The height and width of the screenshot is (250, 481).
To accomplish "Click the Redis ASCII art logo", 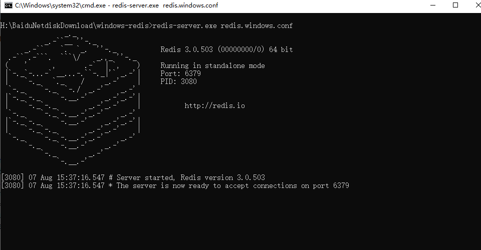I will 73,100.
